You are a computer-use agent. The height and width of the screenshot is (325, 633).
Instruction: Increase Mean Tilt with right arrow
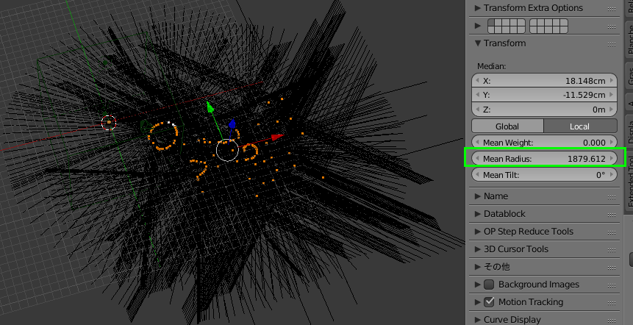pos(611,175)
